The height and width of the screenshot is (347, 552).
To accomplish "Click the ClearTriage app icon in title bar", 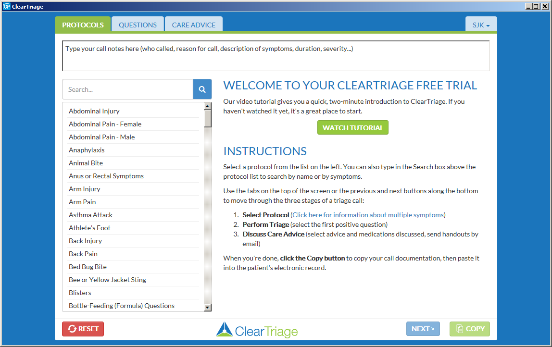I will pyautogui.click(x=6, y=6).
